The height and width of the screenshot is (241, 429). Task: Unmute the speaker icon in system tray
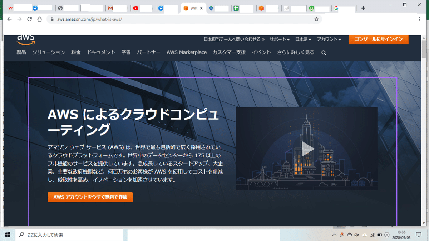click(x=357, y=235)
